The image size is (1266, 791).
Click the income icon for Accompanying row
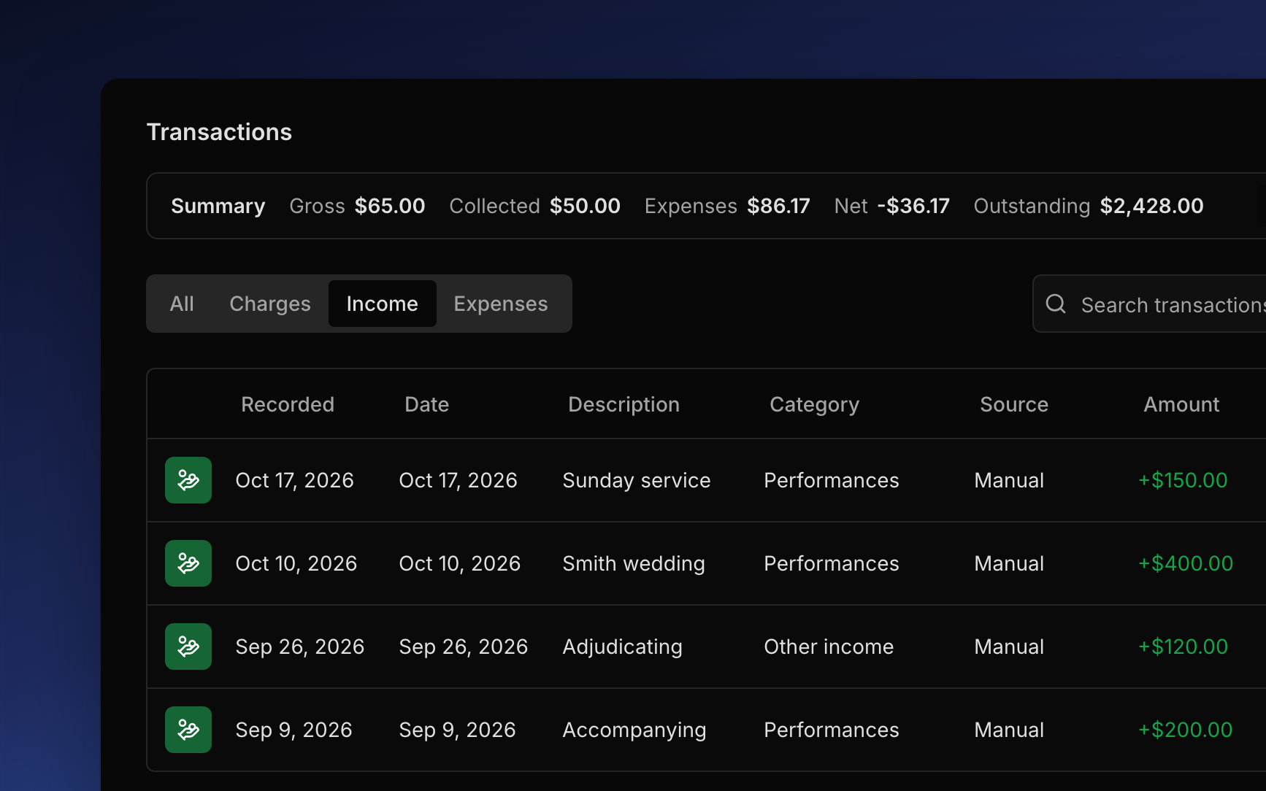(x=188, y=730)
